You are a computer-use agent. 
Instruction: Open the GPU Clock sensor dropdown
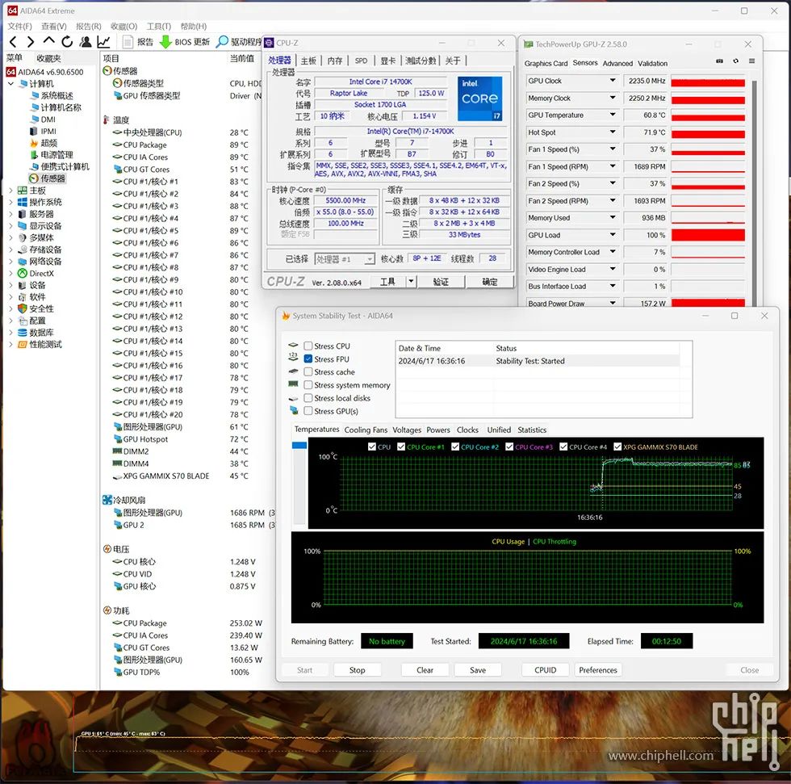click(613, 80)
